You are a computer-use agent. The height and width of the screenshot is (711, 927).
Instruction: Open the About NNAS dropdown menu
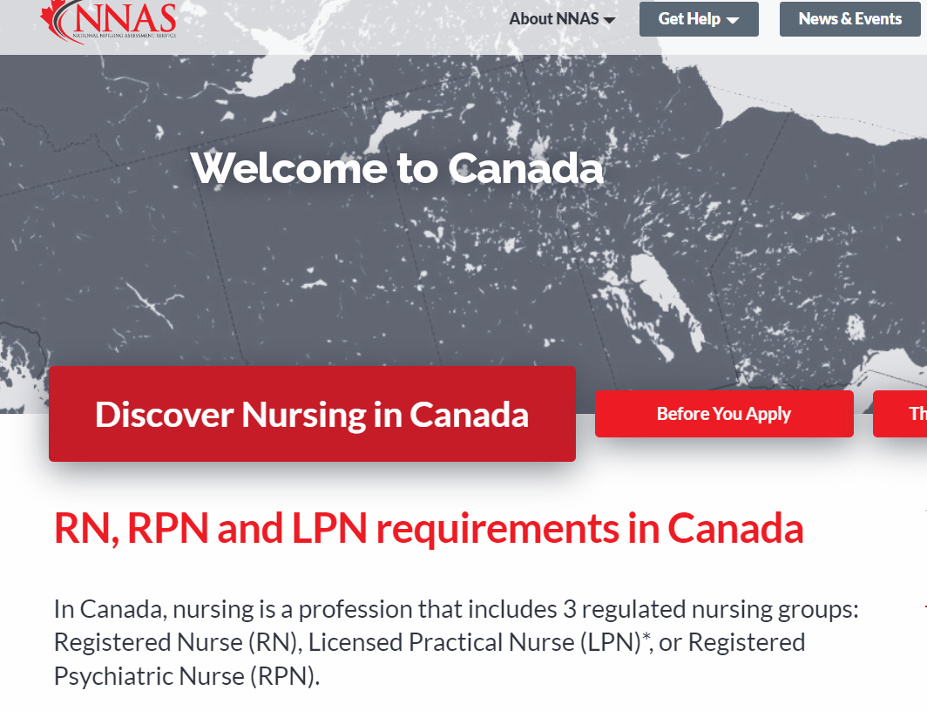click(562, 19)
